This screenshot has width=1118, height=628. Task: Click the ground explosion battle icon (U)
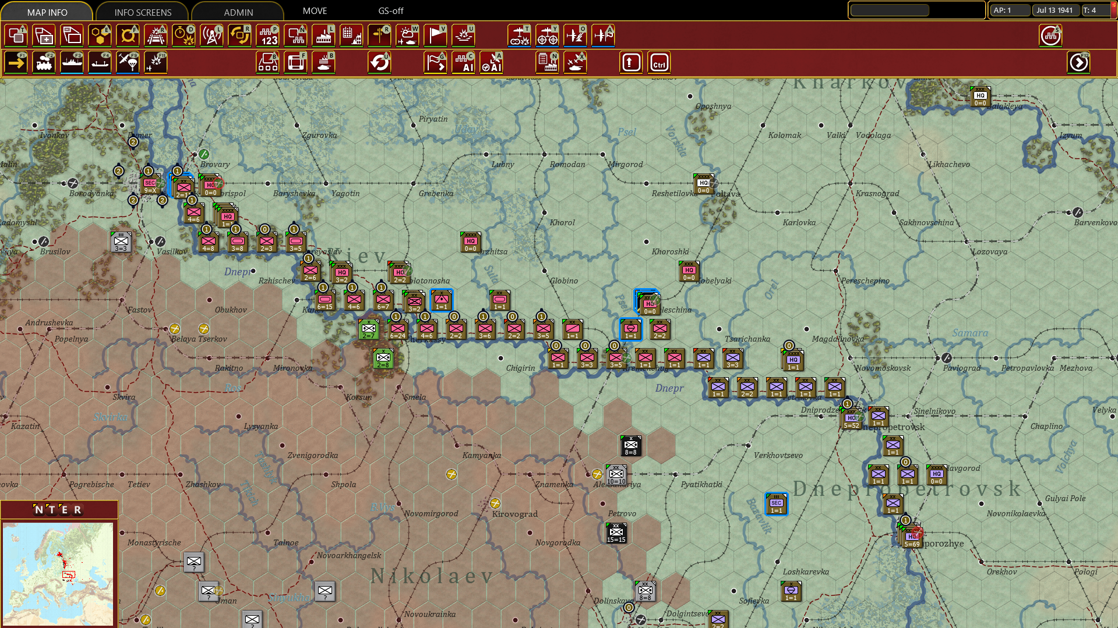[x=464, y=36]
